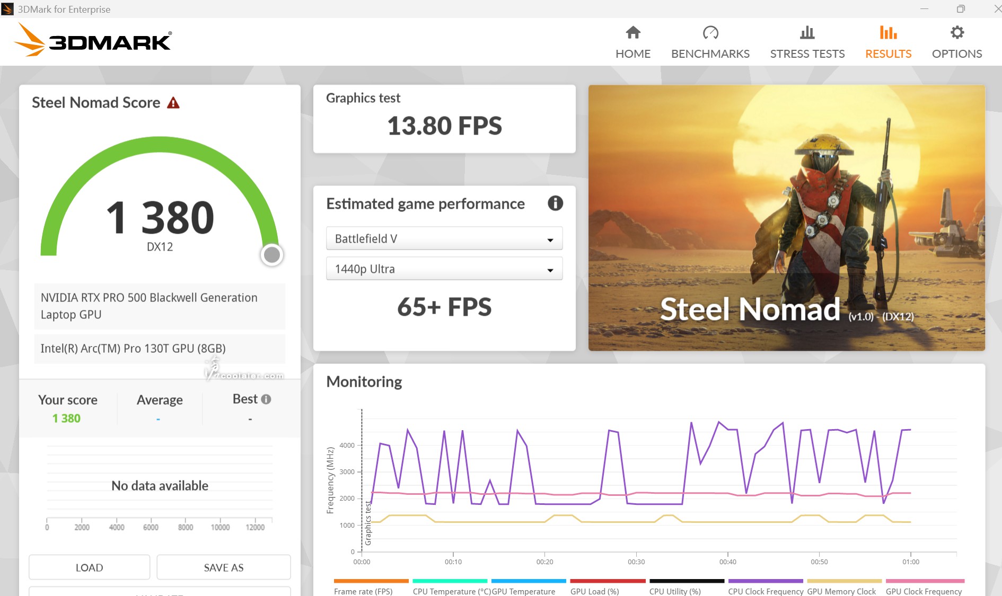Open Options with the gear icon

click(956, 33)
